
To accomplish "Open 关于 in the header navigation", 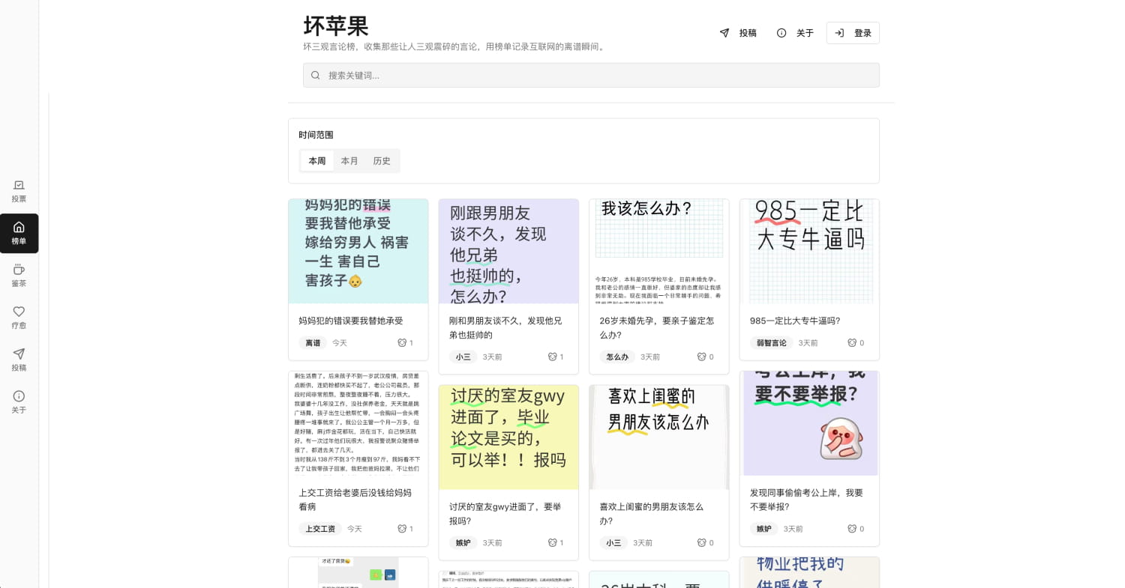I will 795,33.
